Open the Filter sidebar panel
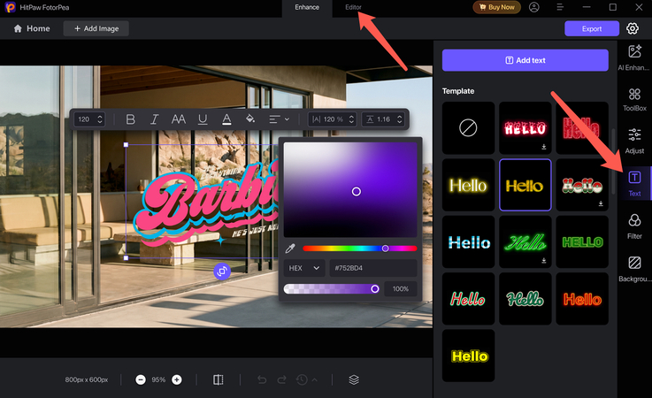The width and height of the screenshot is (652, 398). (634, 226)
